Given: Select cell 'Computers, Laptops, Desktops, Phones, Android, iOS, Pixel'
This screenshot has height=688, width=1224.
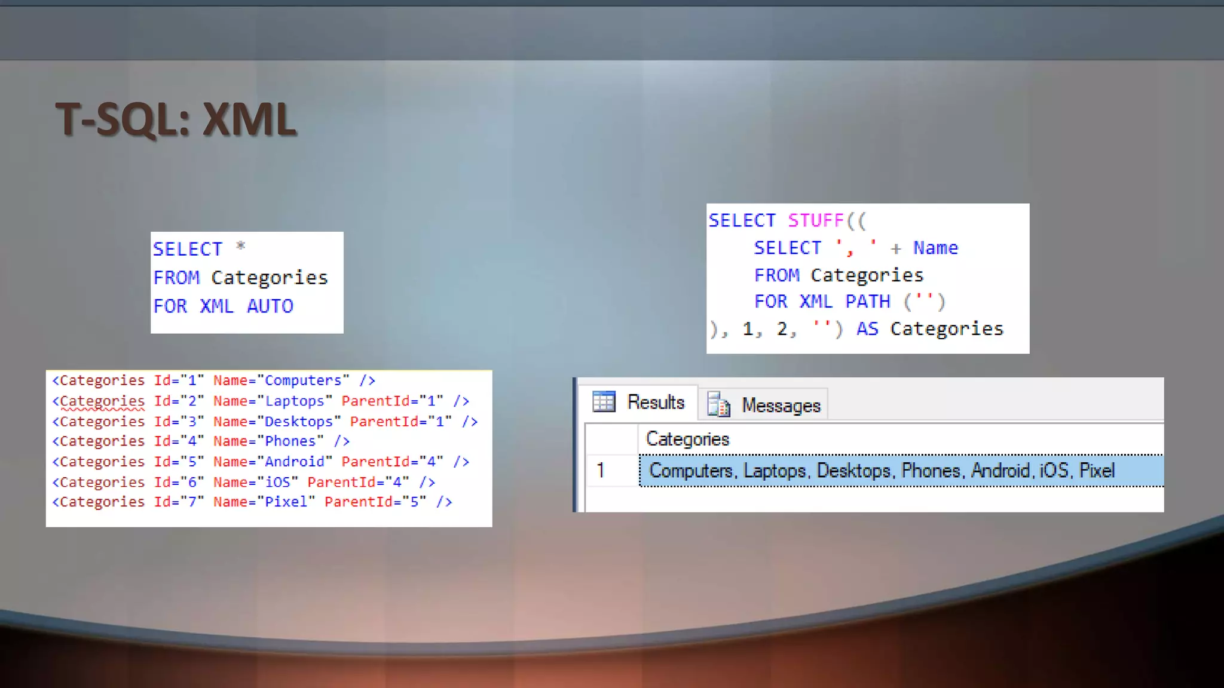Looking at the screenshot, I should point(901,471).
